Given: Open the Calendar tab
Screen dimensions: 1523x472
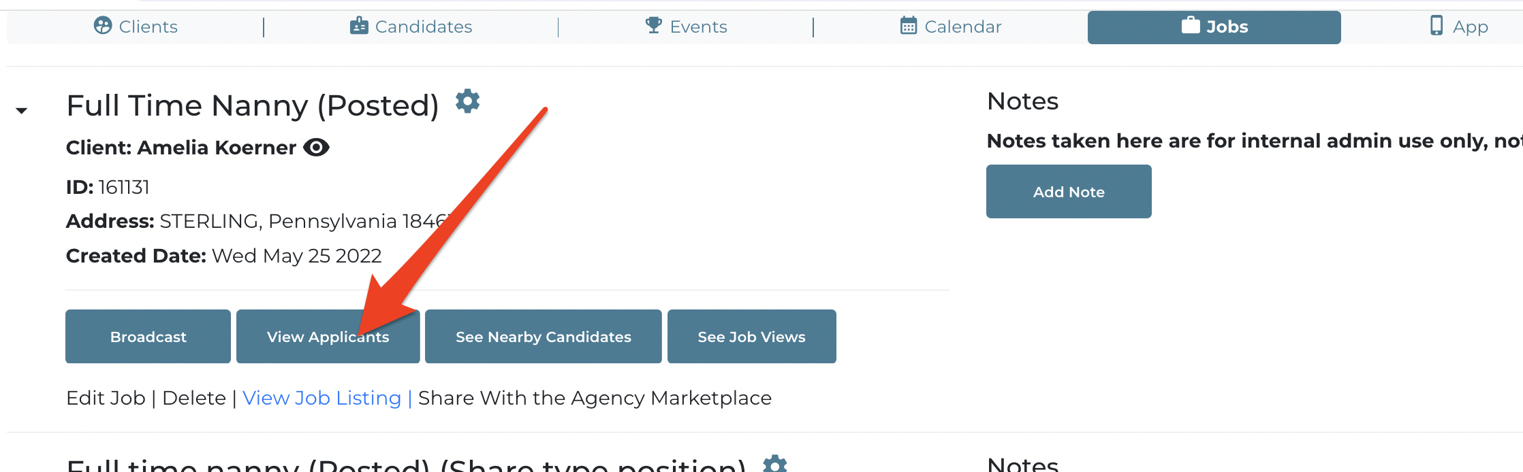Looking at the screenshot, I should click(x=951, y=27).
